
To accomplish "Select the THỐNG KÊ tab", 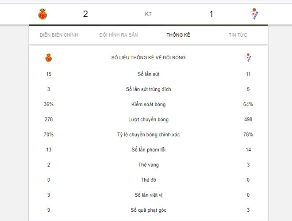I will click(178, 35).
